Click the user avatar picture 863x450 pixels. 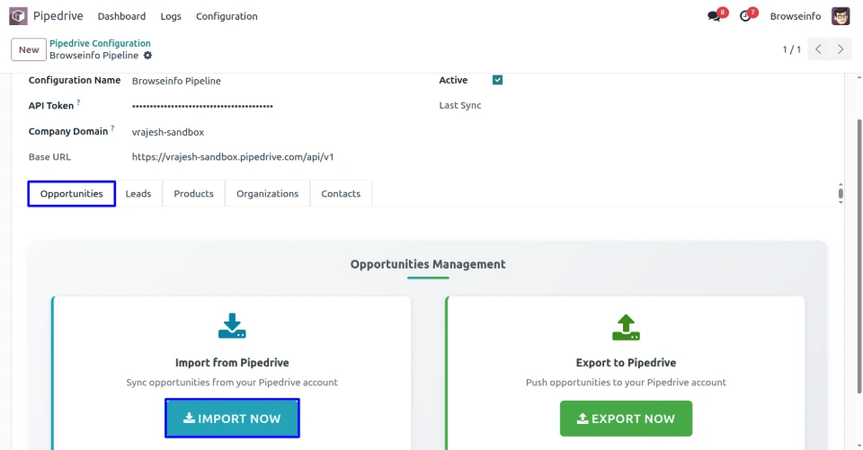click(x=841, y=16)
